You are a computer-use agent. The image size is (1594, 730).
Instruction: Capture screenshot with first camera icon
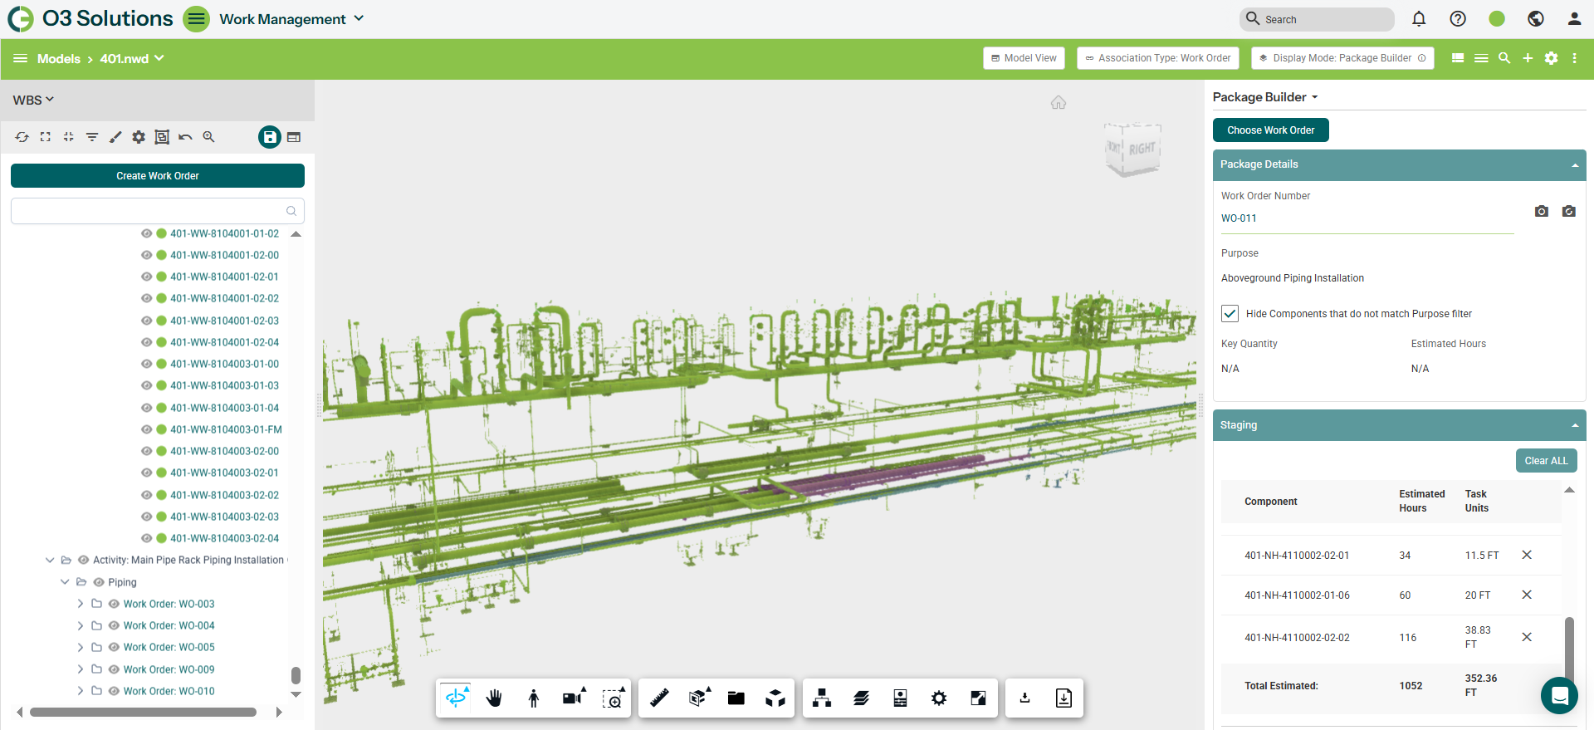(x=1542, y=212)
